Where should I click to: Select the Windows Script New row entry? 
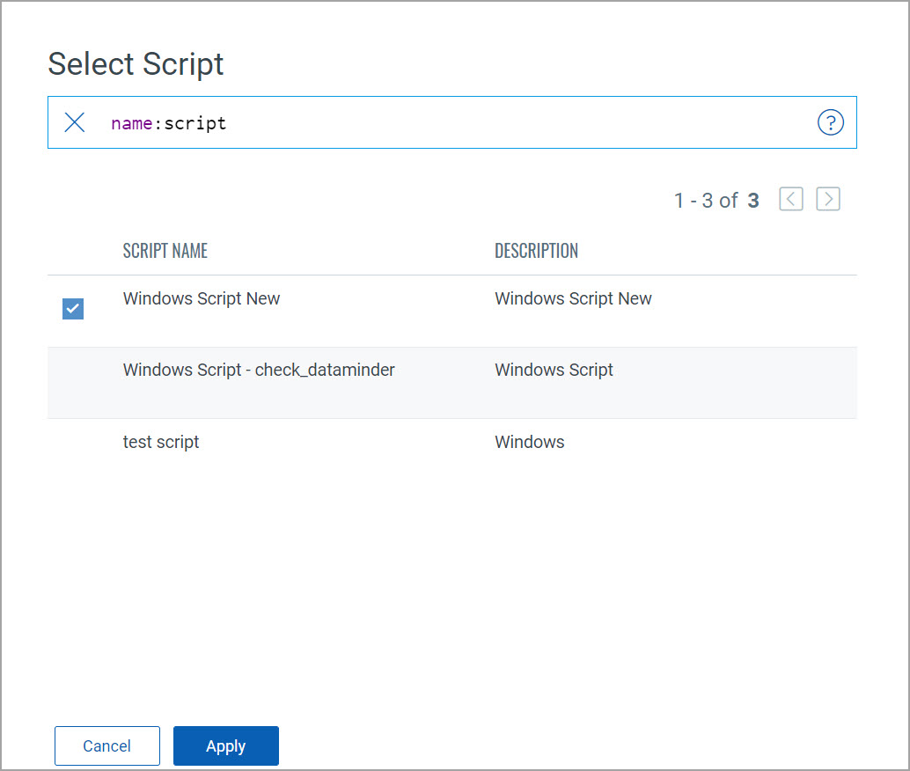click(201, 298)
